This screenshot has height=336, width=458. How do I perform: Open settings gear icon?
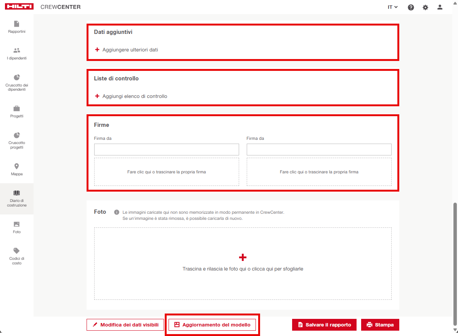pos(426,7)
